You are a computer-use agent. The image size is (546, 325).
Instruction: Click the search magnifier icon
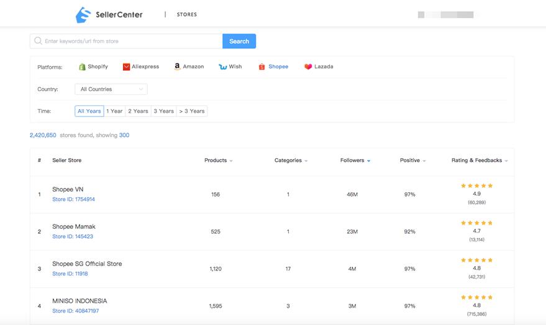(x=38, y=41)
